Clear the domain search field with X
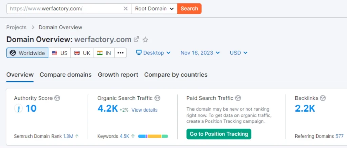This screenshot has width=347, height=148. click(x=125, y=8)
